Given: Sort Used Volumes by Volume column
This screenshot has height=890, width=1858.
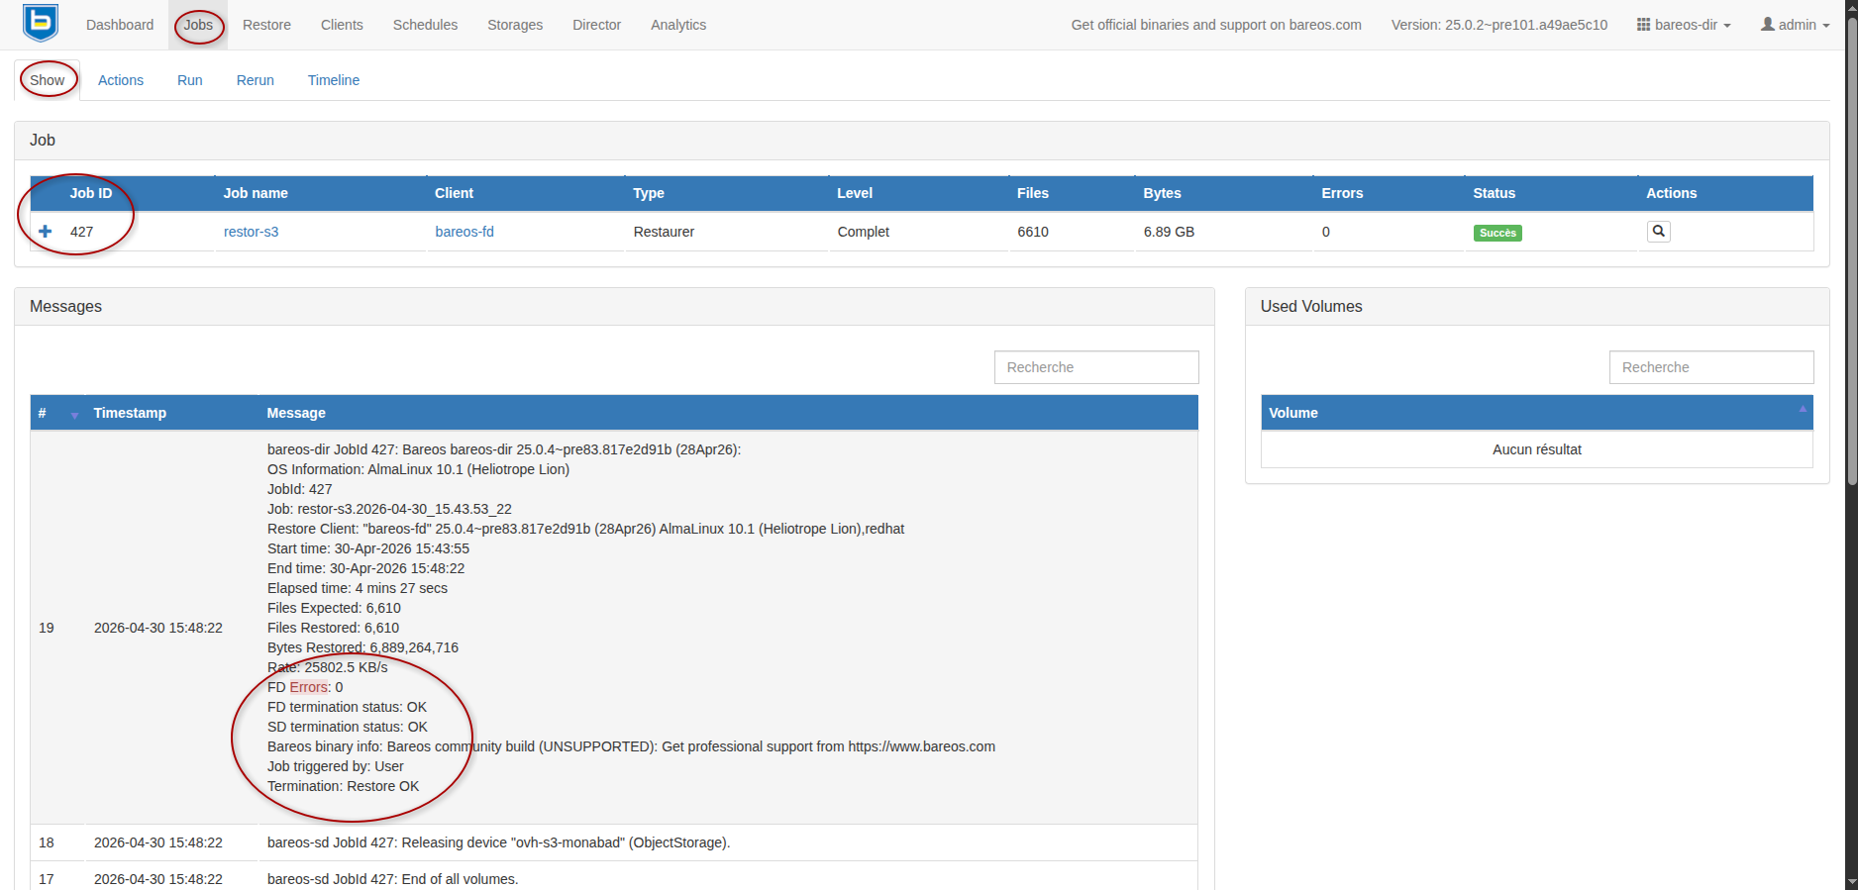Looking at the screenshot, I should pos(1536,413).
